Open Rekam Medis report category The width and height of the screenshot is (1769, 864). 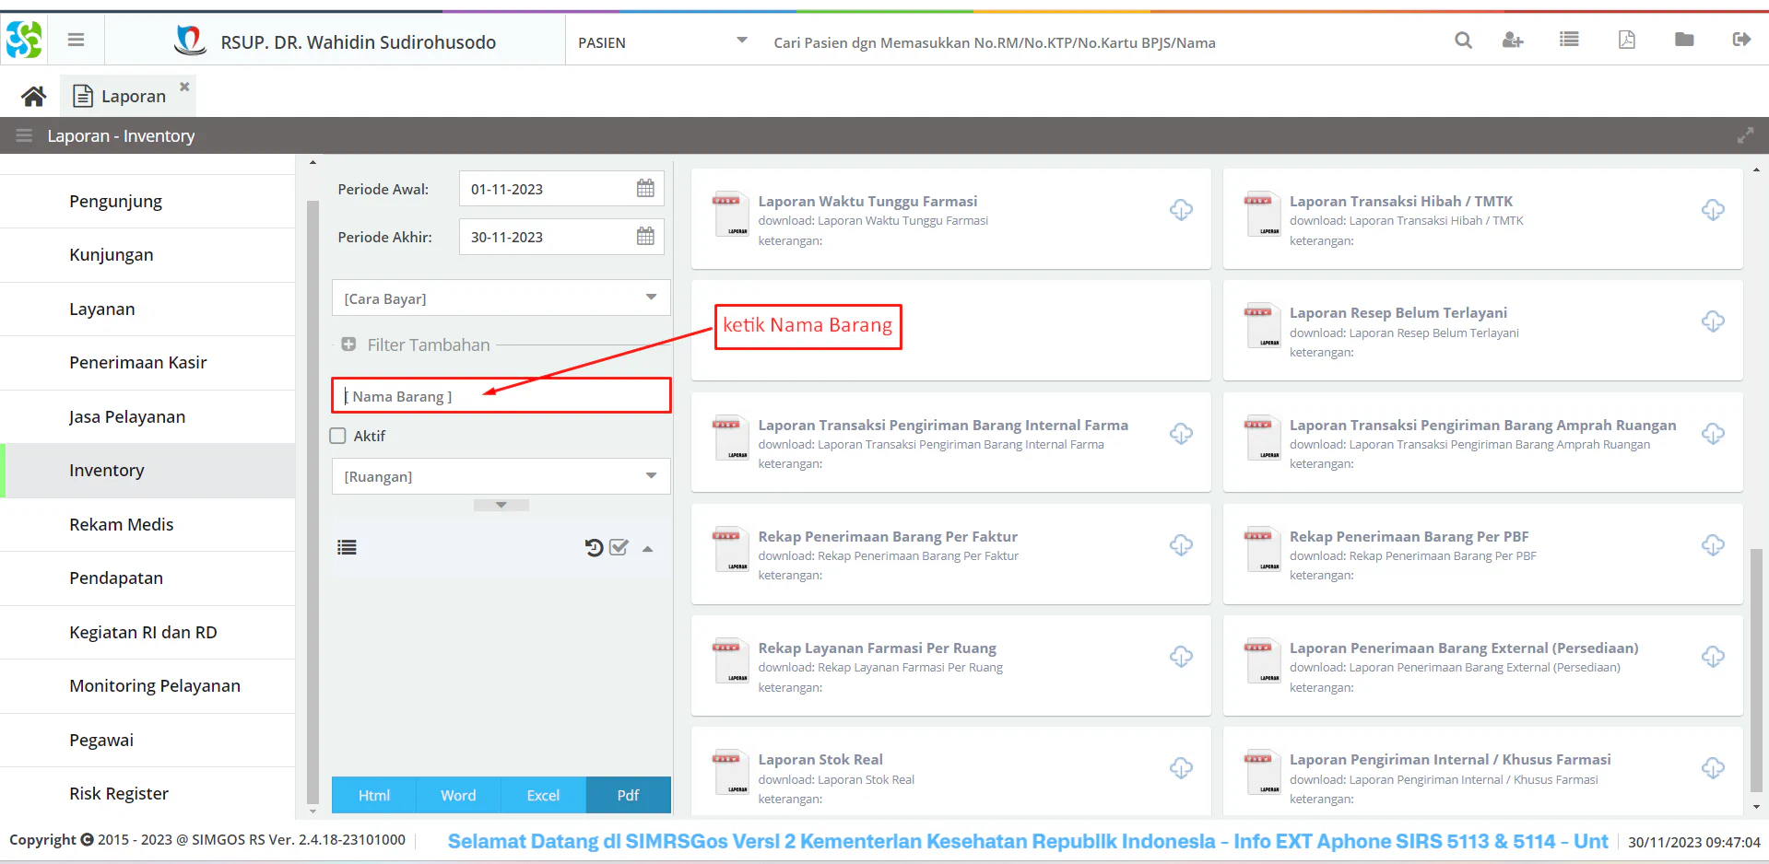click(147, 524)
